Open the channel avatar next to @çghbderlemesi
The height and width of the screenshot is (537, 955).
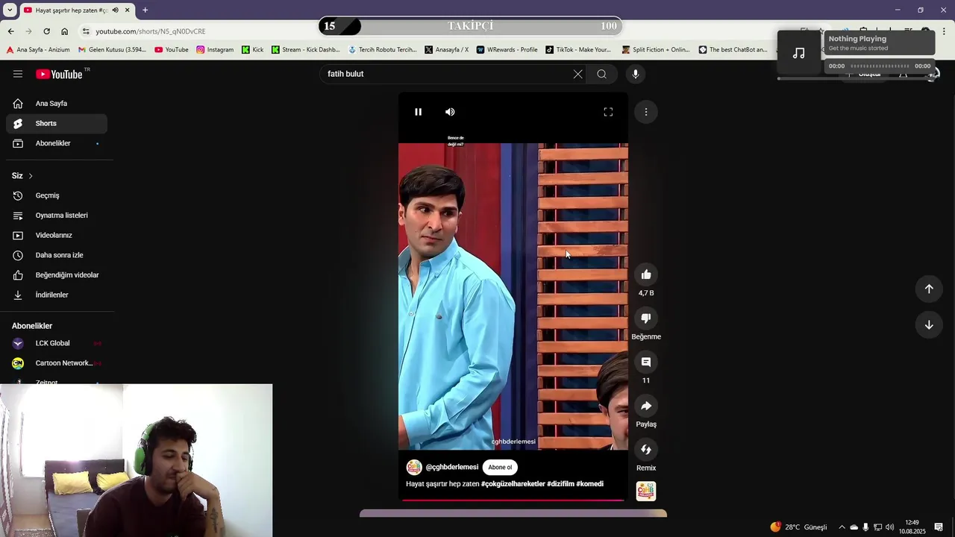tap(414, 468)
